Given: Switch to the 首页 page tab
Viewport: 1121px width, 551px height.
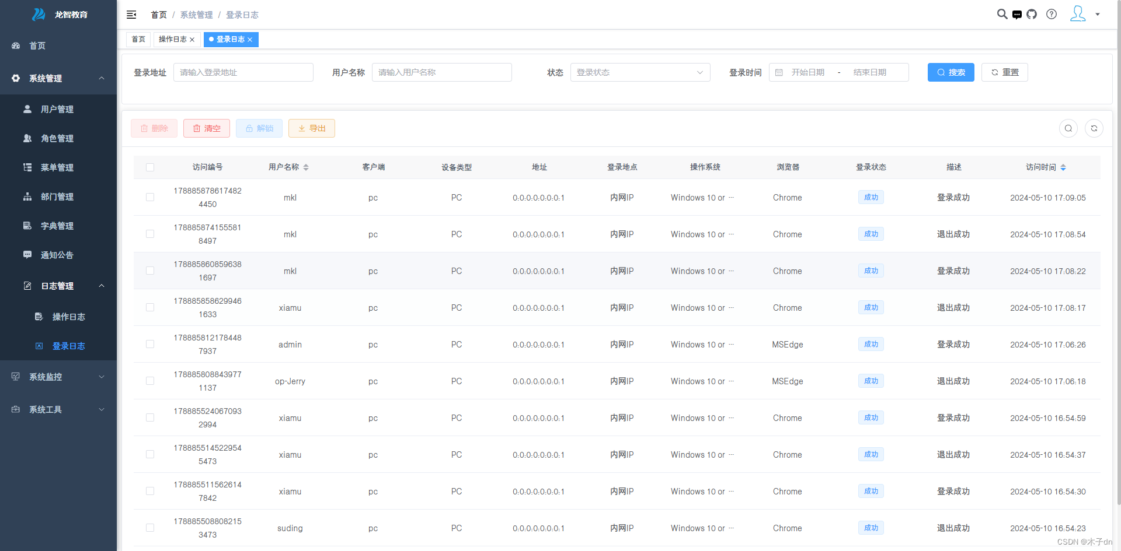Looking at the screenshot, I should tap(138, 40).
